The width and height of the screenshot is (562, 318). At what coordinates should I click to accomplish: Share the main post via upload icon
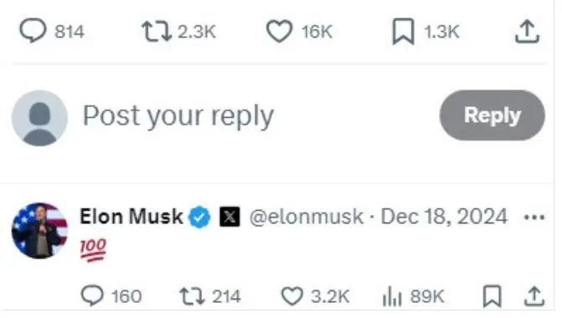click(x=527, y=32)
